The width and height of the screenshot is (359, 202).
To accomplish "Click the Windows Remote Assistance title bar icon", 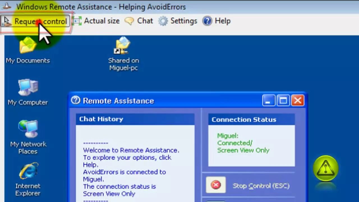I will point(7,6).
